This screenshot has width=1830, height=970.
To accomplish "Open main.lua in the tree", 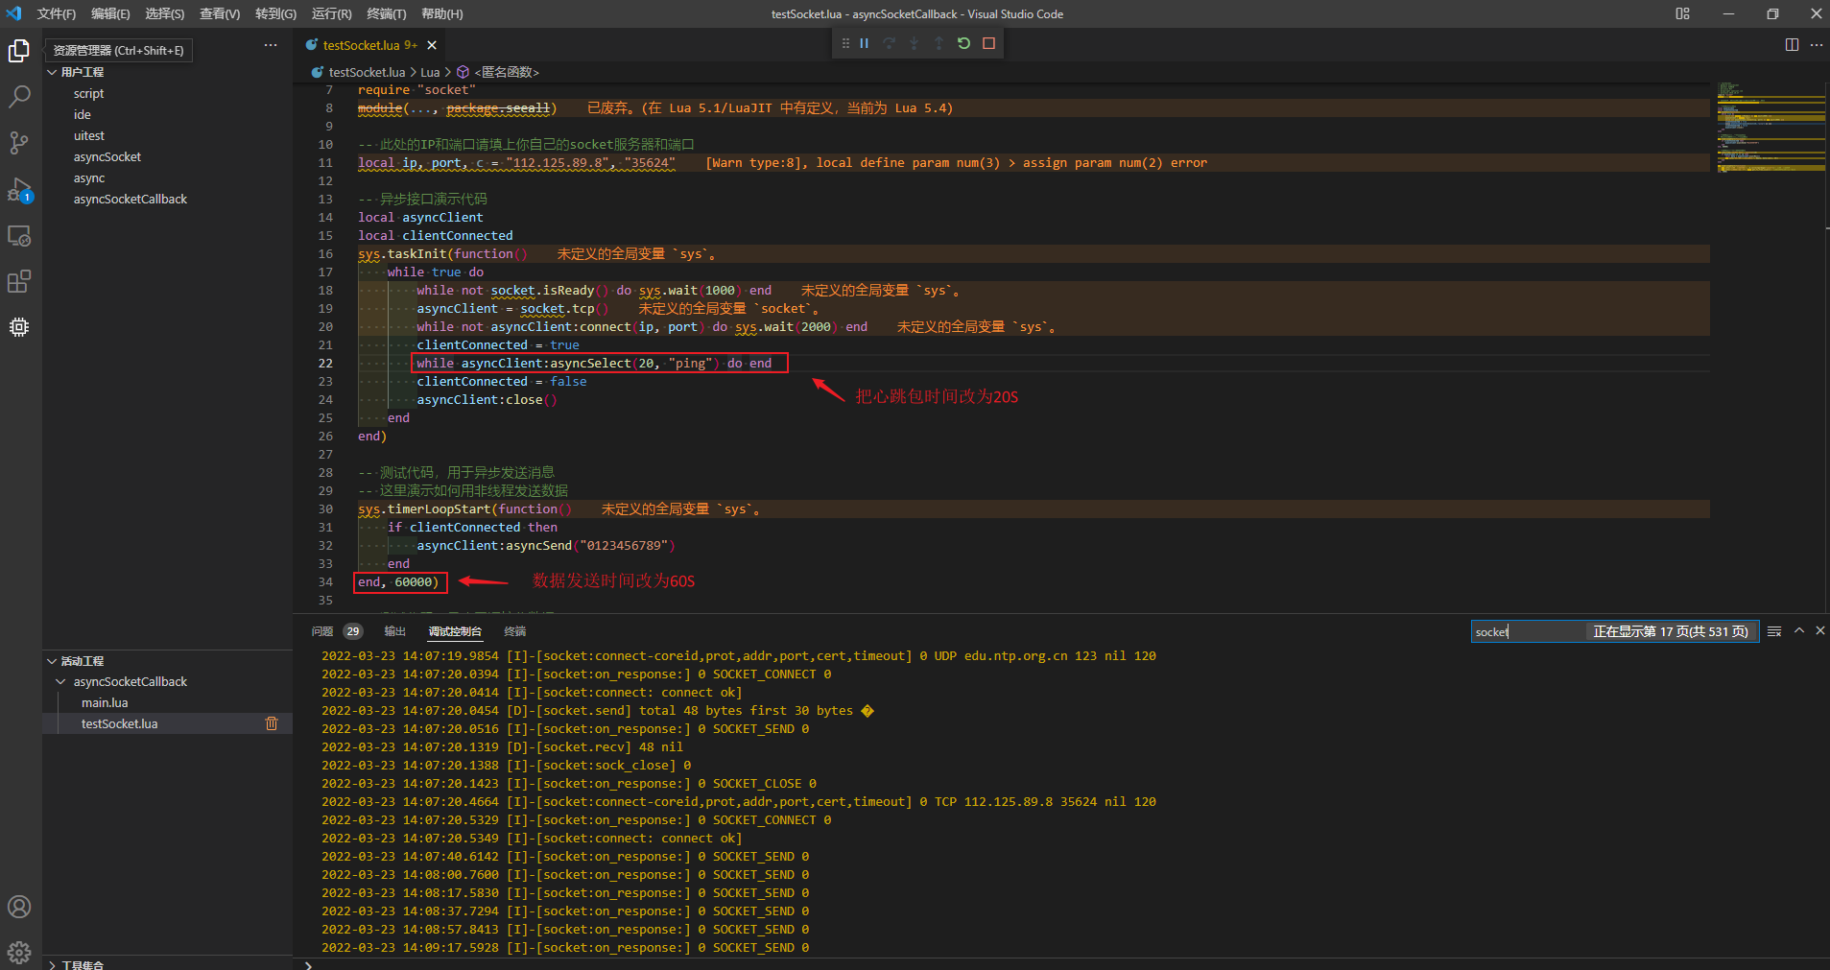I will (105, 703).
